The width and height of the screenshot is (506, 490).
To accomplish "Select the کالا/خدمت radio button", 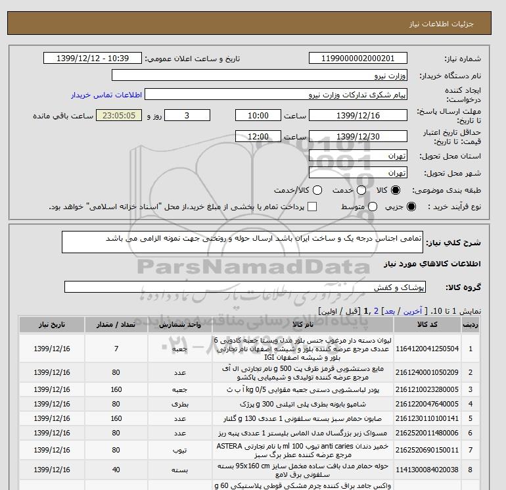I will point(317,190).
